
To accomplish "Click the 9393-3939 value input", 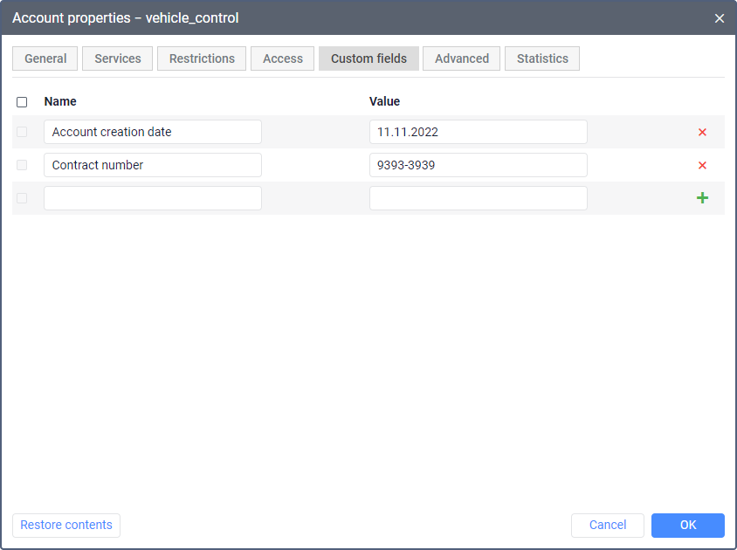I will [478, 165].
